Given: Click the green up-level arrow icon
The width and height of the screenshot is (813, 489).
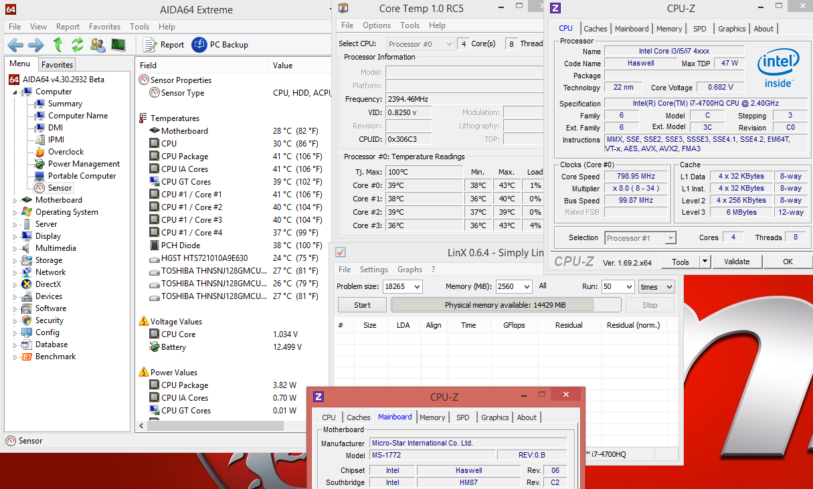Looking at the screenshot, I should pos(58,45).
